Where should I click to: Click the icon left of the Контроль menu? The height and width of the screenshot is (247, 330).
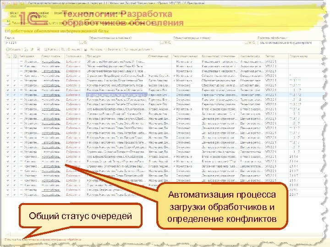point(86,49)
